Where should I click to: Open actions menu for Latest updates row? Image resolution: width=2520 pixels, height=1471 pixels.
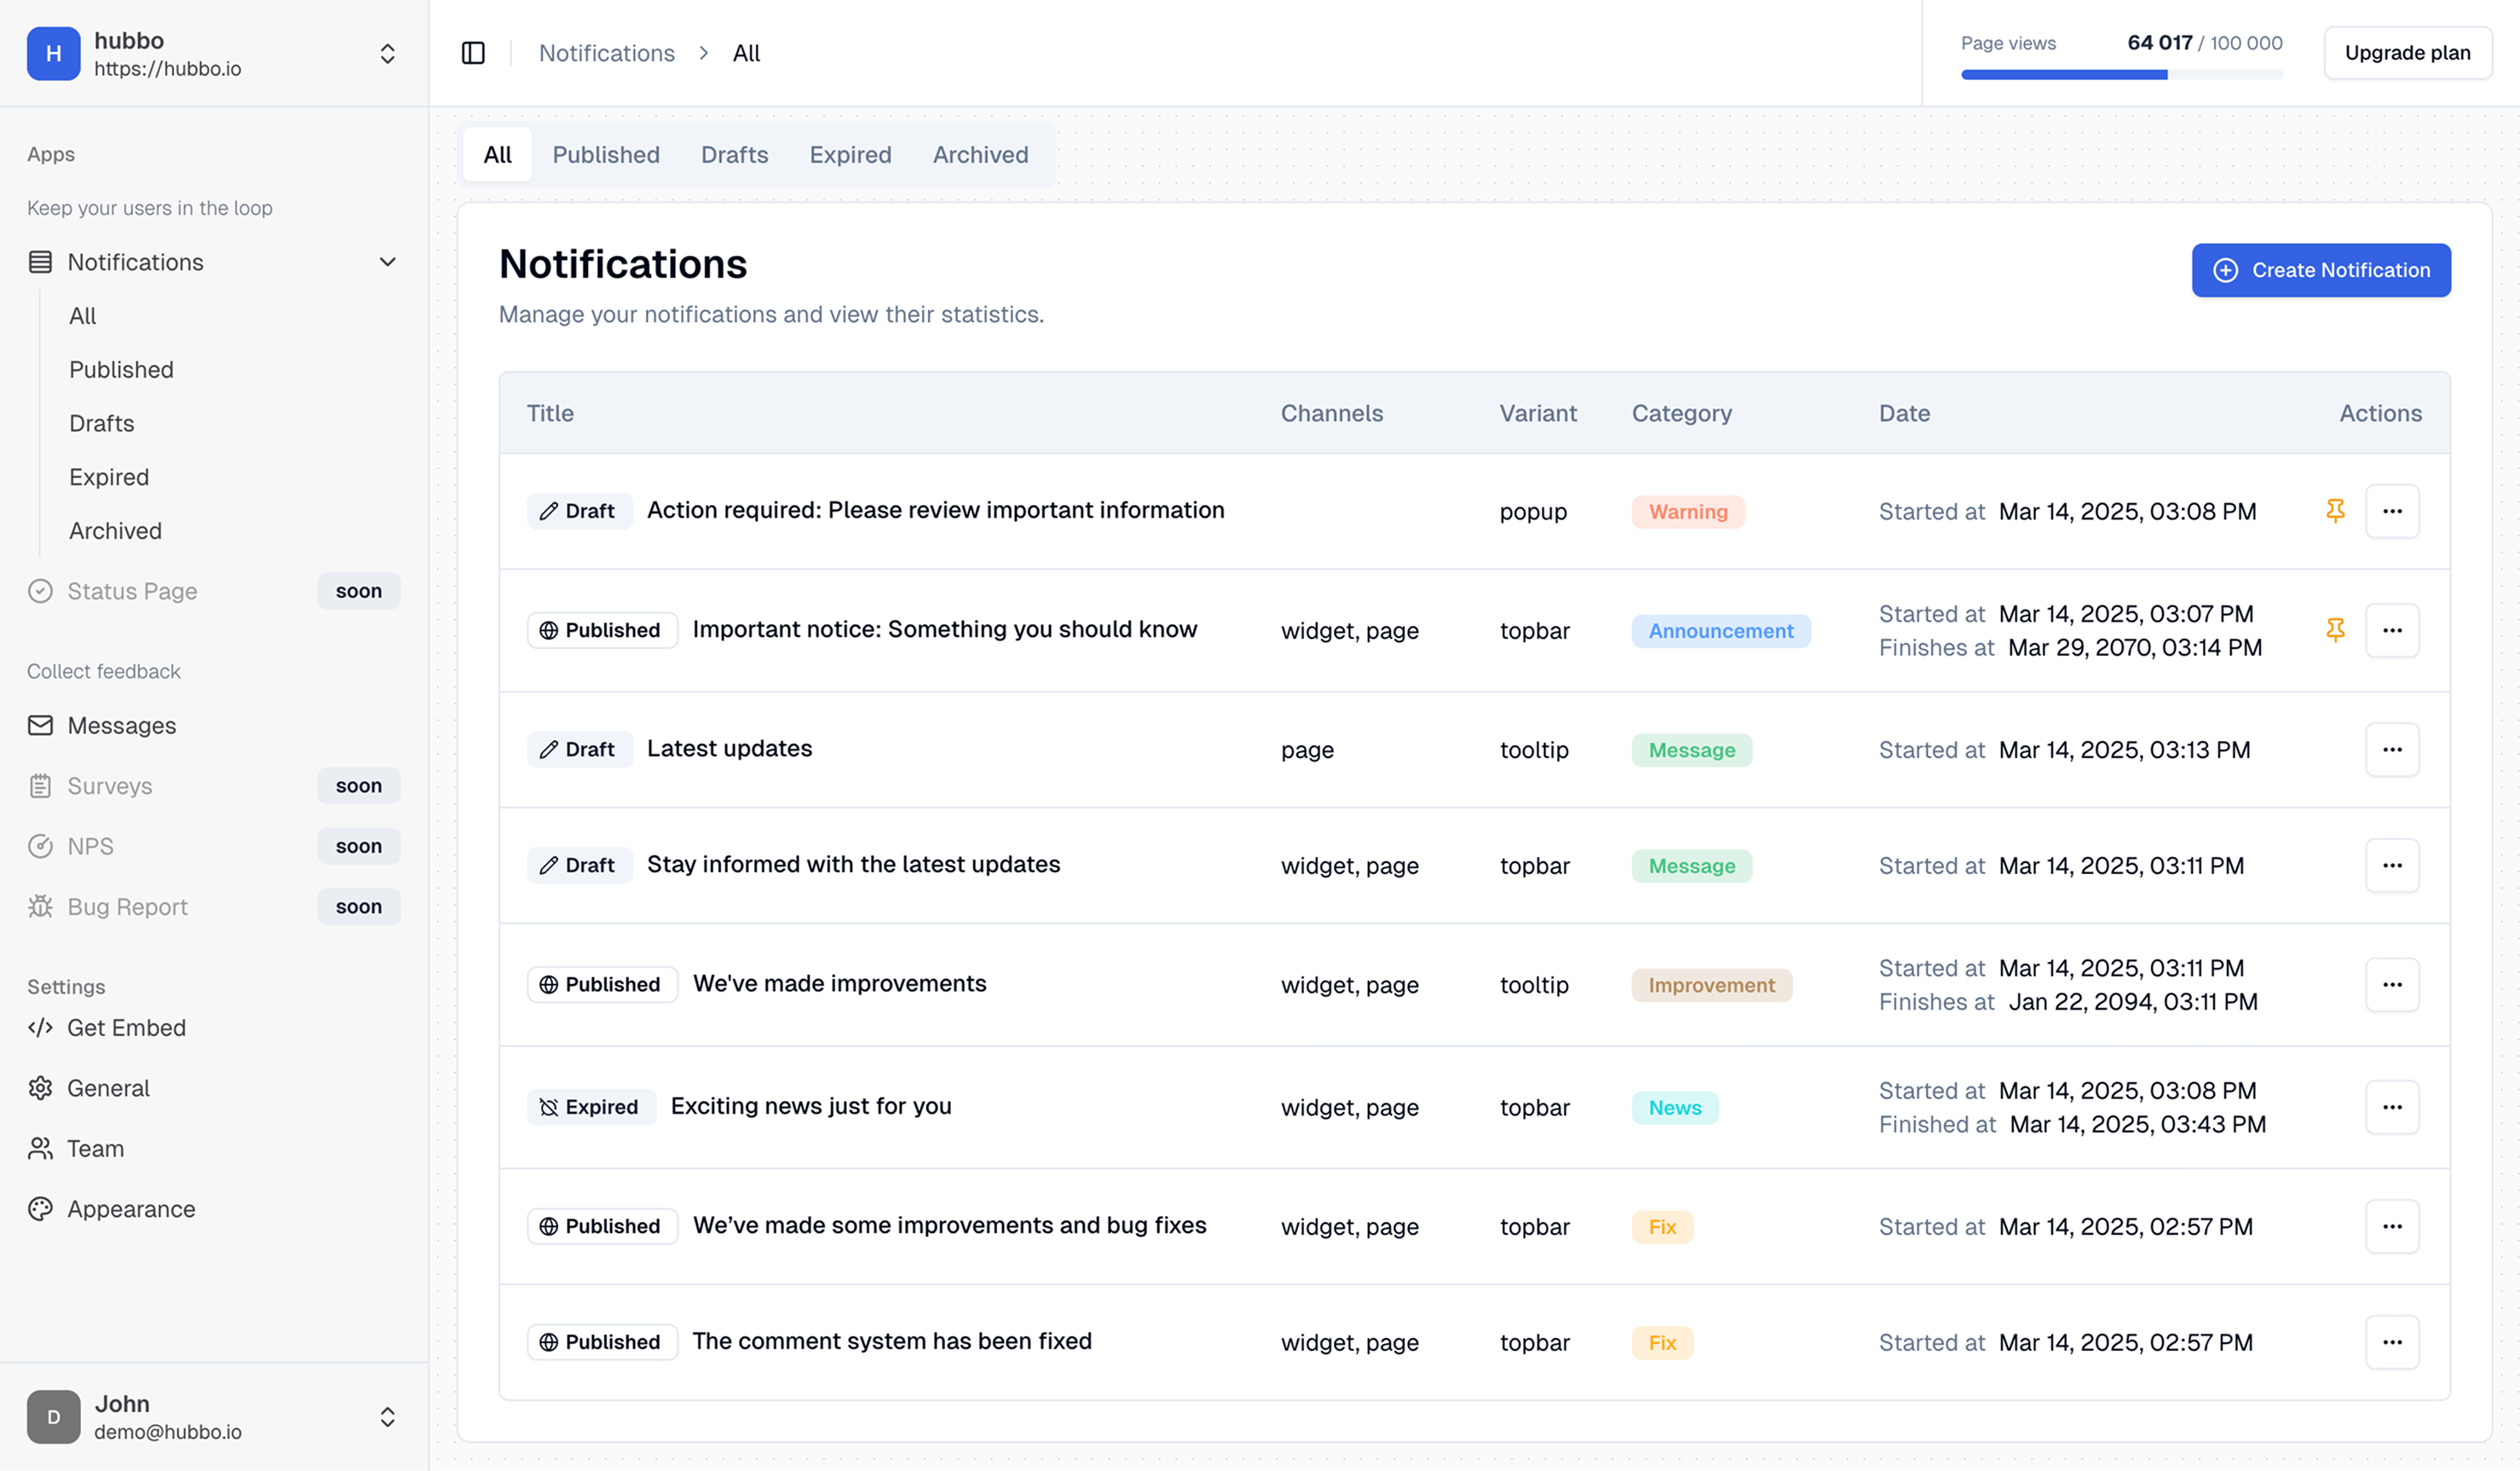2392,750
